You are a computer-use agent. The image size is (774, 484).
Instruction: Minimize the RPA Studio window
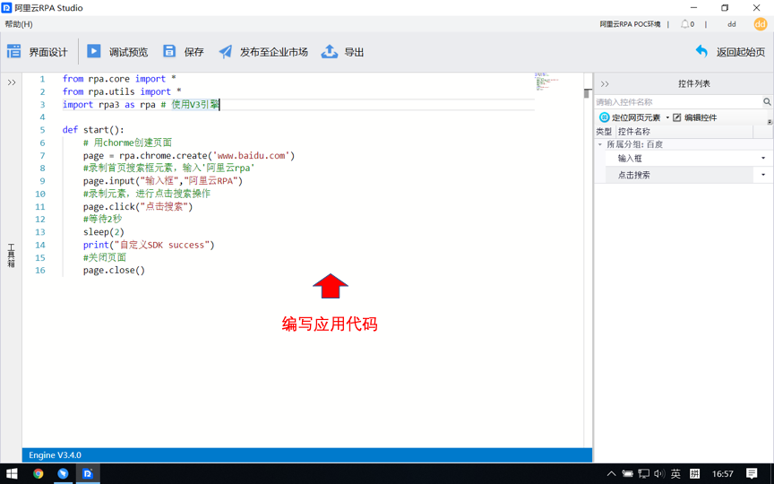694,8
